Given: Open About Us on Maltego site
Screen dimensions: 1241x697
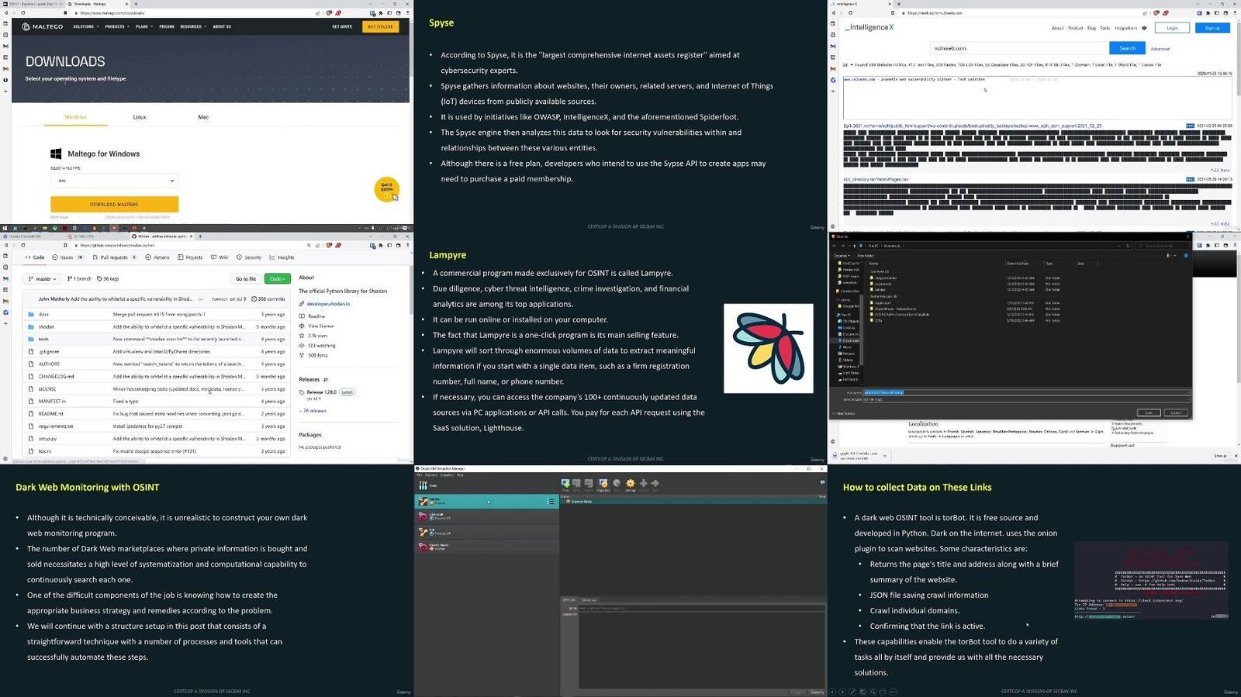Looking at the screenshot, I should tap(222, 26).
